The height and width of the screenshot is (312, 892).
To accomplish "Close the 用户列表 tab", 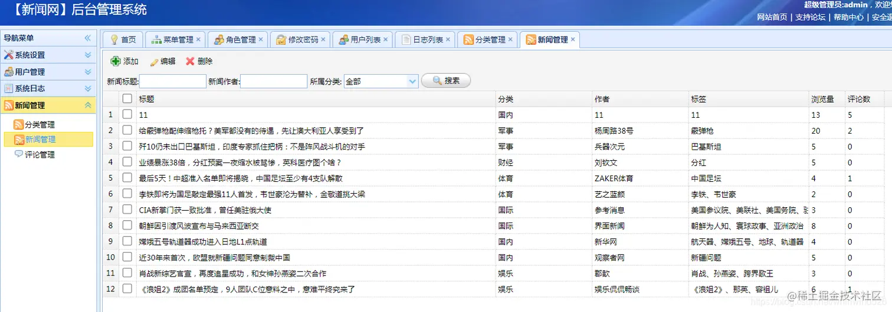I will (386, 39).
